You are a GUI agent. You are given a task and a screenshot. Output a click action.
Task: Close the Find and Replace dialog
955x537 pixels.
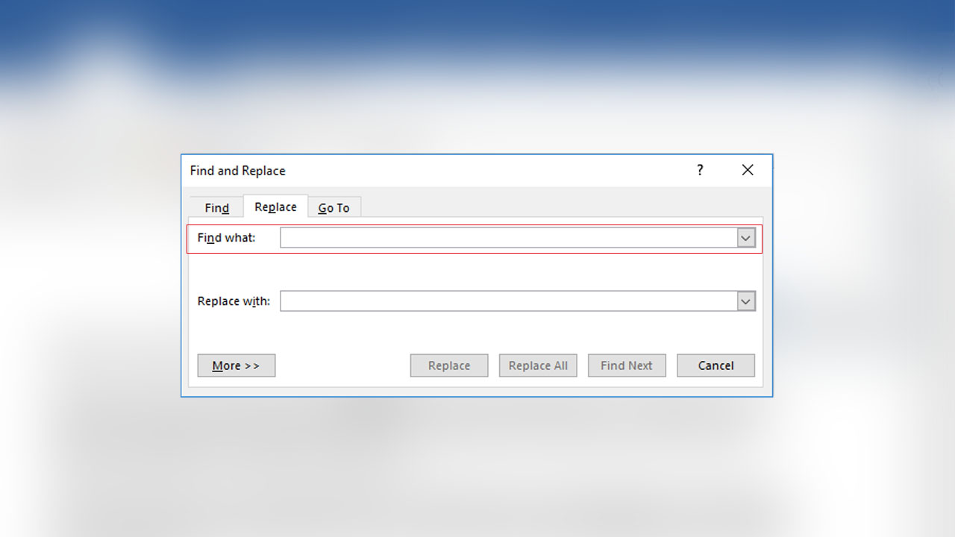(x=748, y=170)
